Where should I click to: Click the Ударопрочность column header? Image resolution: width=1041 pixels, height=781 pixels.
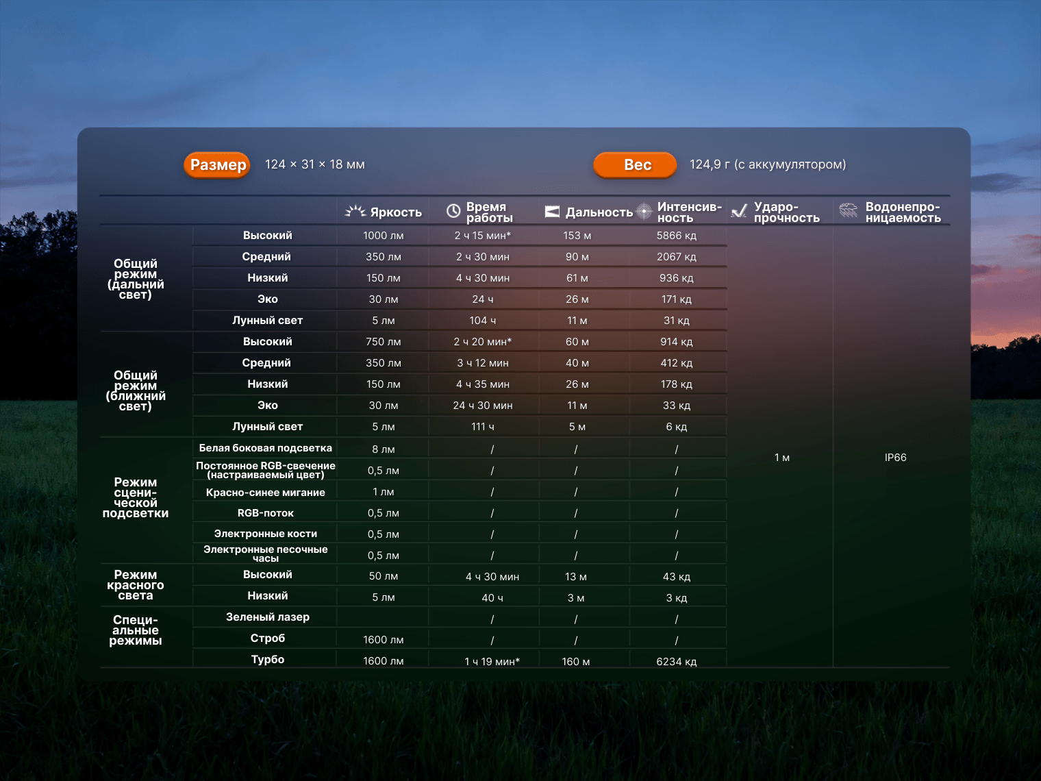coord(786,212)
